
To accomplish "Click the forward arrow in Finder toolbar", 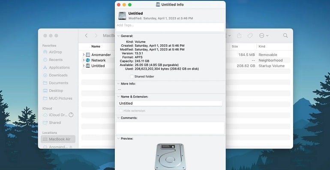I will (96, 35).
